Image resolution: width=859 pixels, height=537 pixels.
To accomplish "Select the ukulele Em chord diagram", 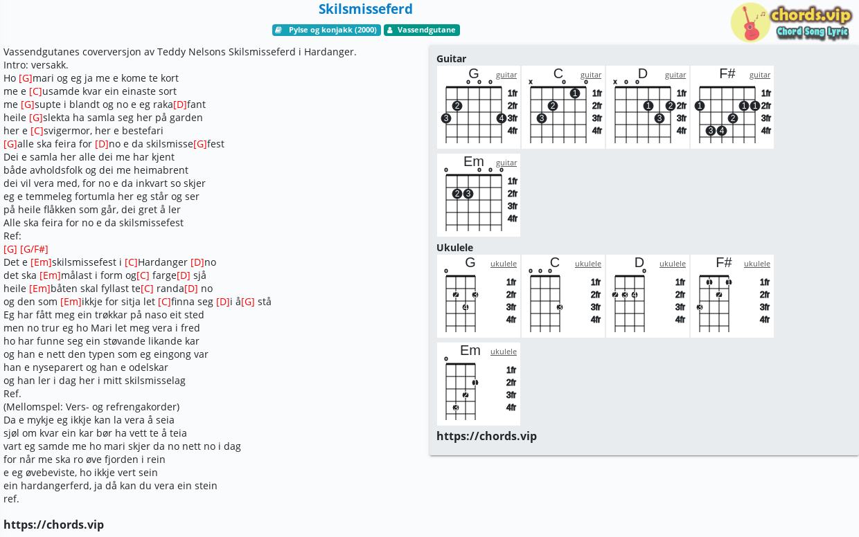I will click(x=479, y=384).
